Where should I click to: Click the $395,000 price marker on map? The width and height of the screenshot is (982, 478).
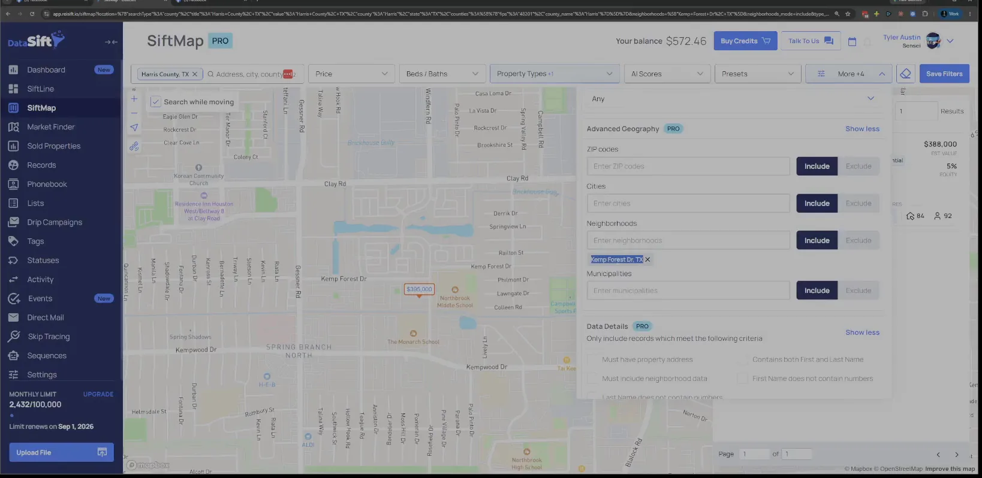coord(419,290)
